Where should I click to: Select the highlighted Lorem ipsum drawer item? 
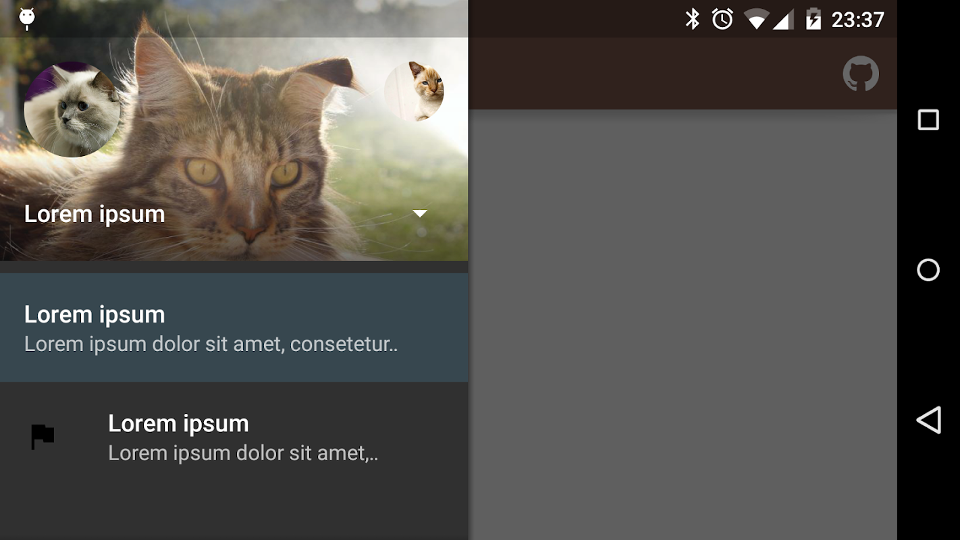click(234, 327)
